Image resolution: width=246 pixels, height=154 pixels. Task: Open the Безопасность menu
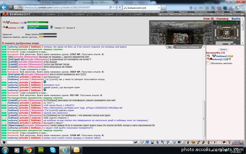(x=201, y=12)
